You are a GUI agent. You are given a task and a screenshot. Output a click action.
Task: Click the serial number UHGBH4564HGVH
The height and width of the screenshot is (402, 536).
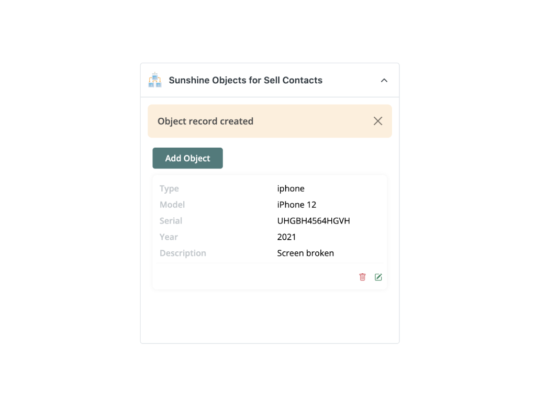click(314, 221)
